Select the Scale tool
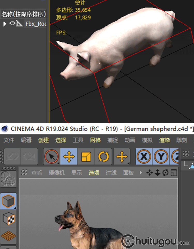The image size is (194, 249). point(86,156)
